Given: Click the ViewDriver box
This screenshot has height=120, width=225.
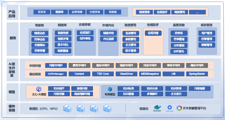Looking at the screenshot, I should click(x=127, y=74).
